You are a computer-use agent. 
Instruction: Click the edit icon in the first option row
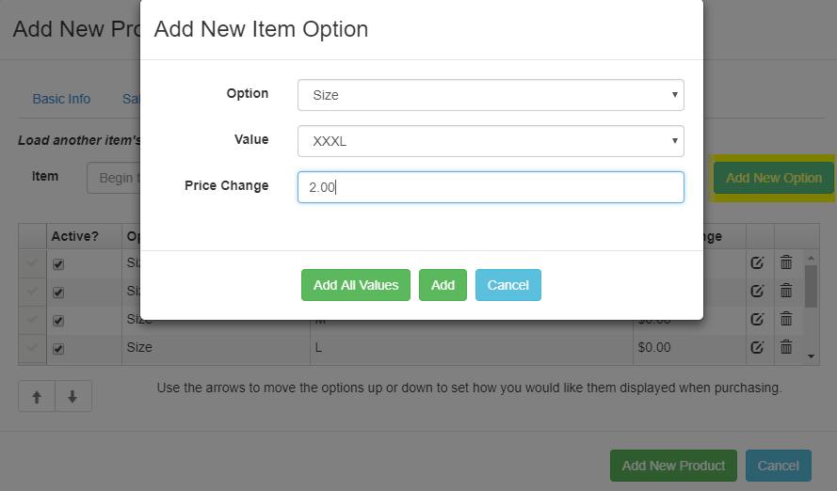click(757, 263)
